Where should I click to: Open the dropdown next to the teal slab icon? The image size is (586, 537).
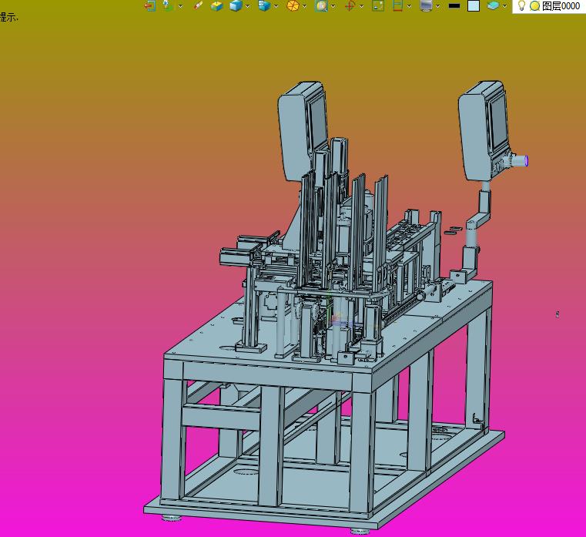[504, 6]
